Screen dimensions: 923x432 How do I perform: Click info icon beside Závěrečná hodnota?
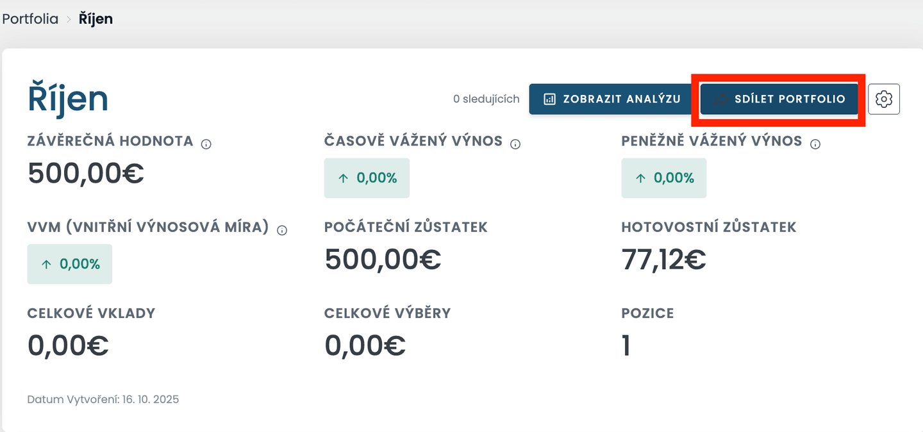(206, 144)
